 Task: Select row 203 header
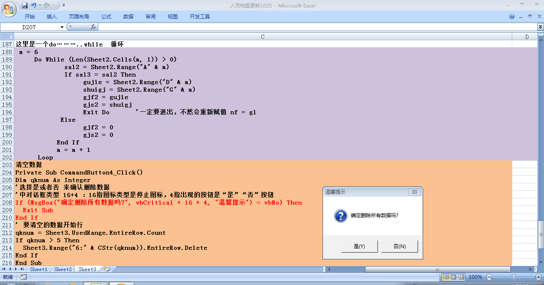(7, 165)
